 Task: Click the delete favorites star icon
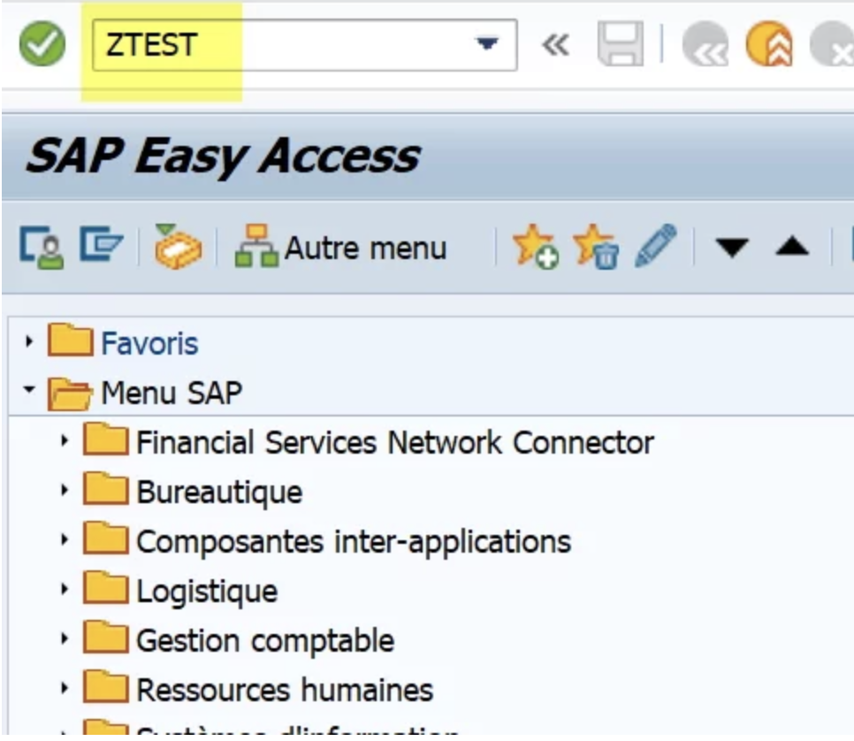point(596,248)
